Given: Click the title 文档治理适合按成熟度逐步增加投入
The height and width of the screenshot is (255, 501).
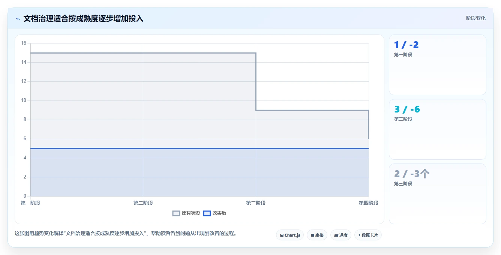Looking at the screenshot, I should point(83,19).
